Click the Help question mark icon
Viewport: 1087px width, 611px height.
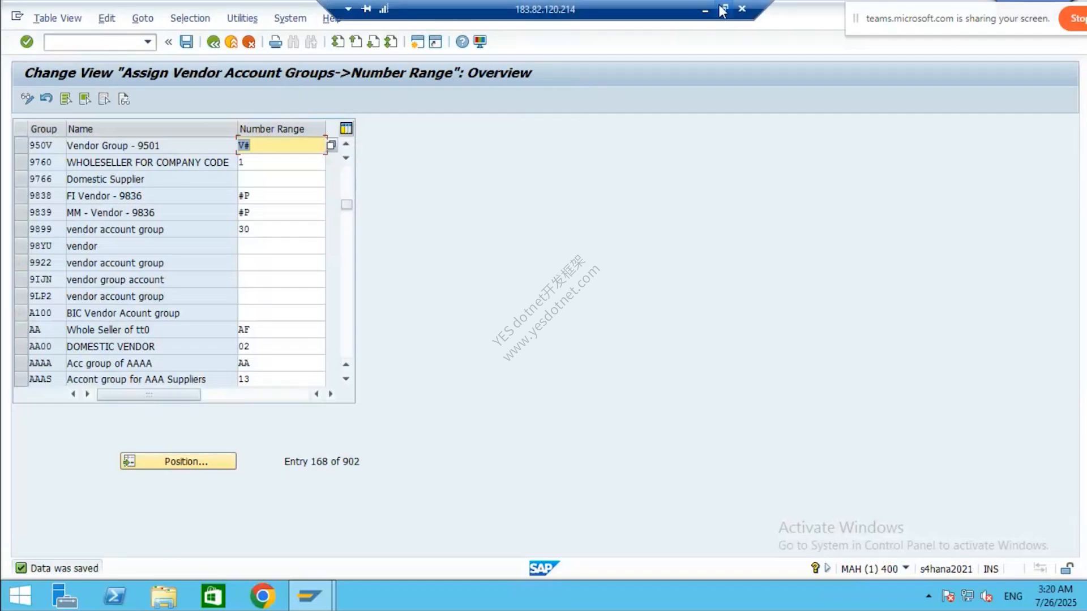(462, 42)
